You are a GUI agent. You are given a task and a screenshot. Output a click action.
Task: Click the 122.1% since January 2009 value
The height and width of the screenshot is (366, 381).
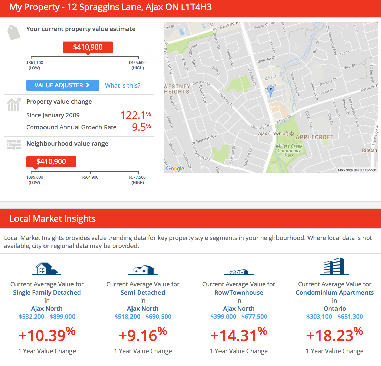pyautogui.click(x=136, y=115)
